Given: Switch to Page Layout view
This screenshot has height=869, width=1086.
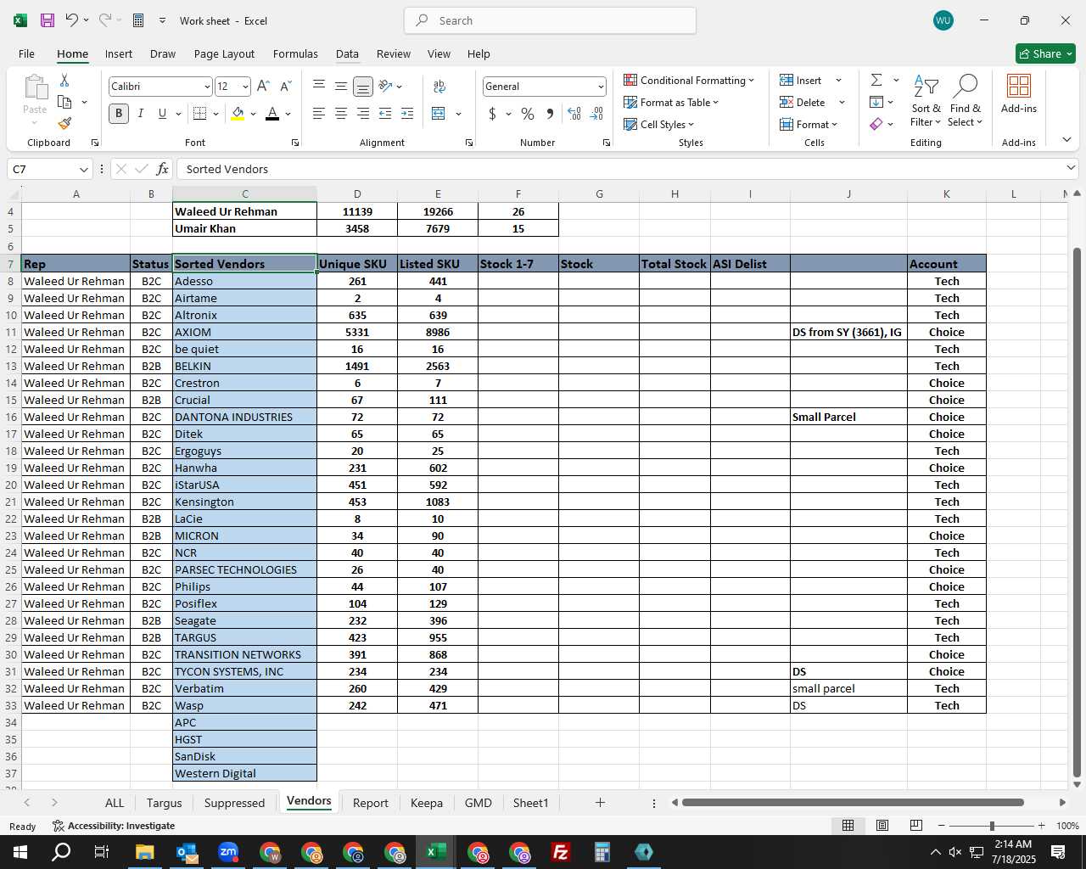Looking at the screenshot, I should click(882, 826).
